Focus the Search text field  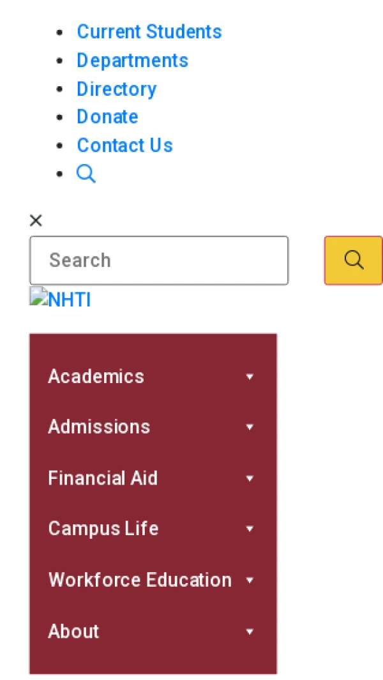click(x=159, y=261)
